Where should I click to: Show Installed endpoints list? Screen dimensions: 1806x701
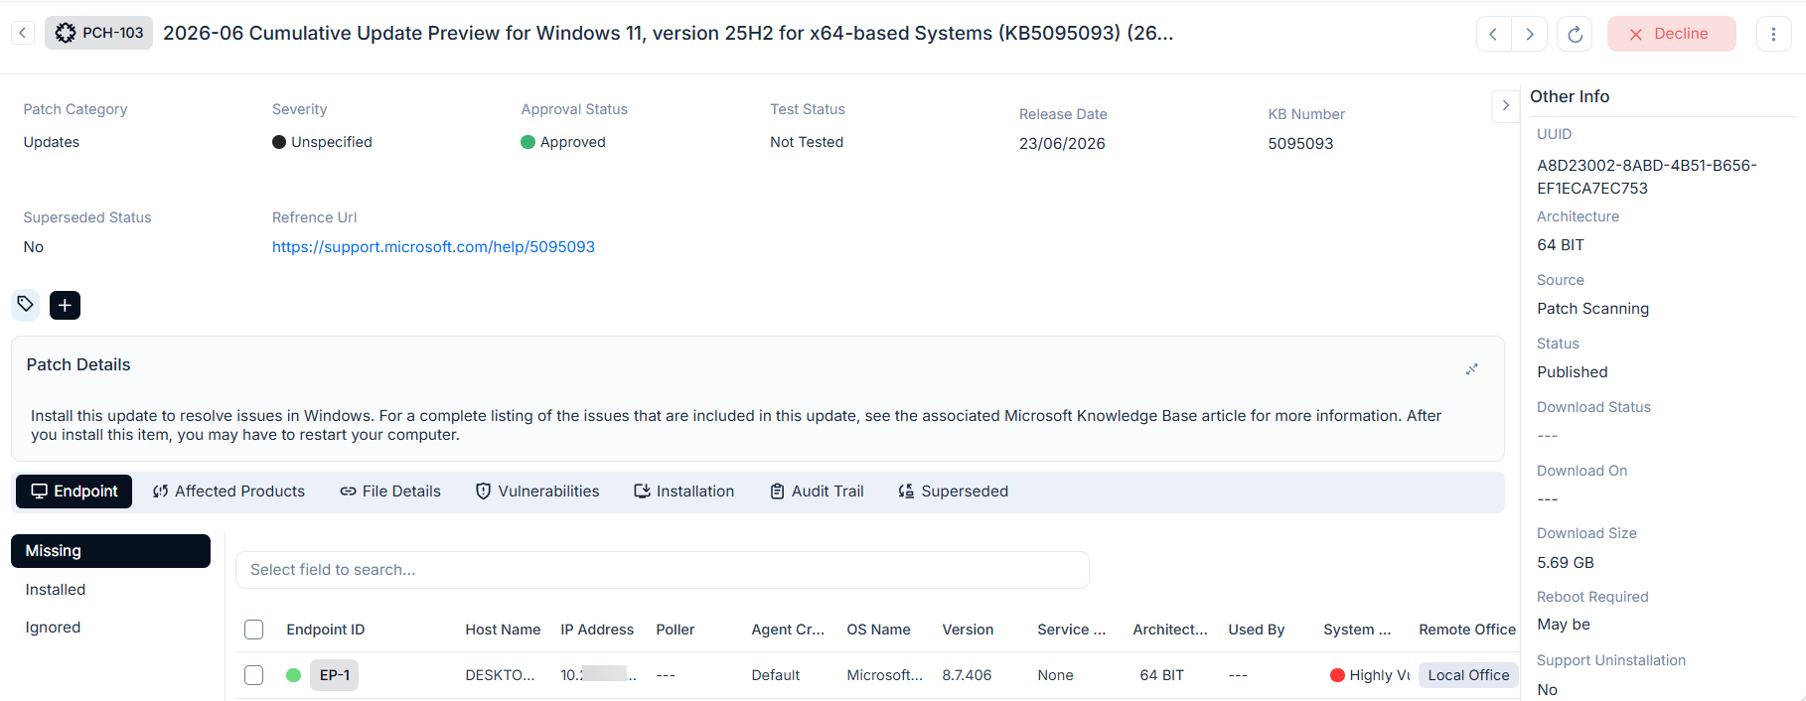[56, 590]
